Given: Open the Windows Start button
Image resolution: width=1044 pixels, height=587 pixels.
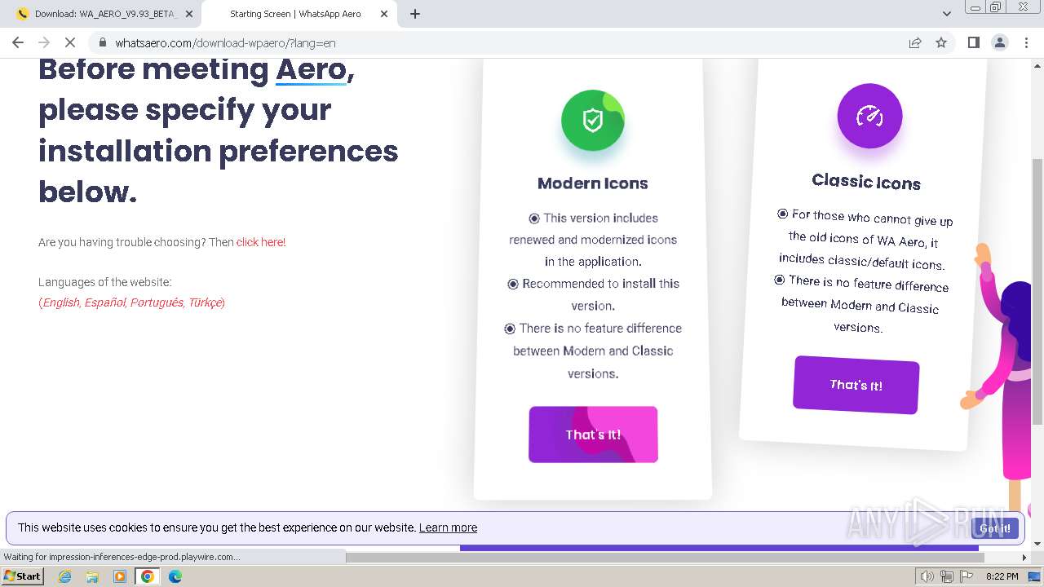Looking at the screenshot, I should point(22,576).
